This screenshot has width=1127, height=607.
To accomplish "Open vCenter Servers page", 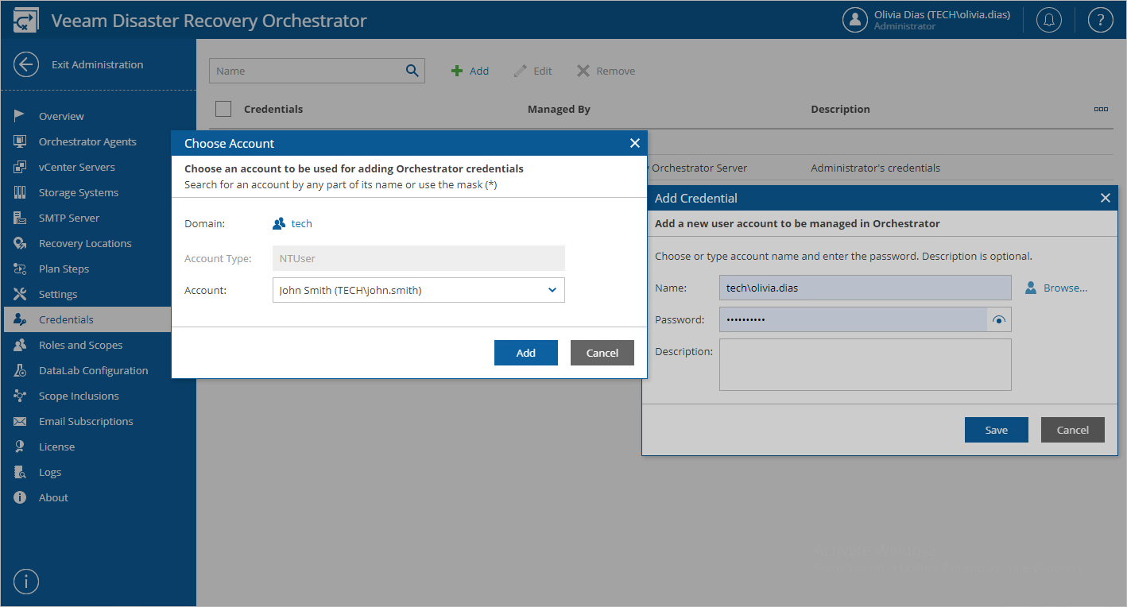I will click(77, 167).
